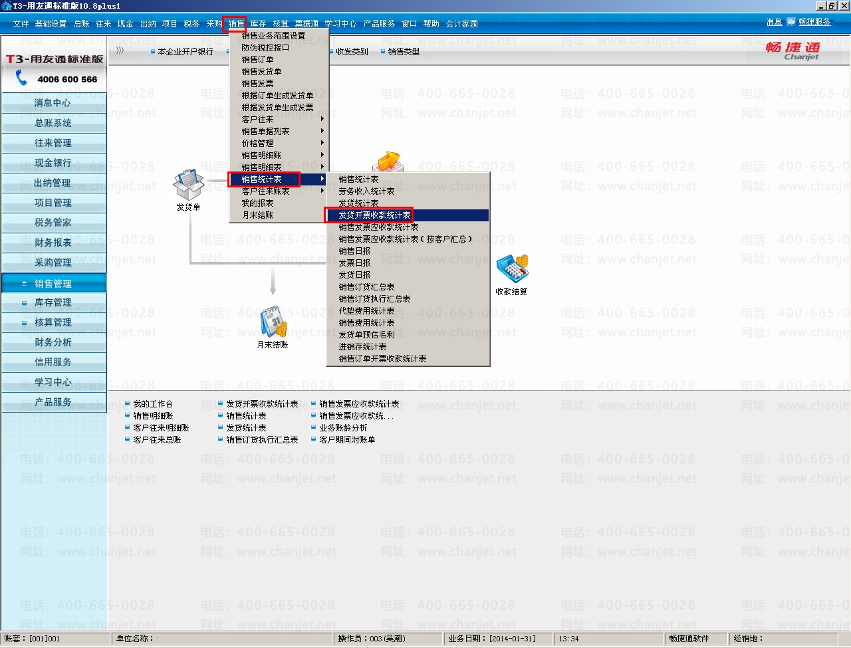Open 消息中心 in the left sidebar
Viewport: 851px width, 648px height.
click(x=53, y=103)
